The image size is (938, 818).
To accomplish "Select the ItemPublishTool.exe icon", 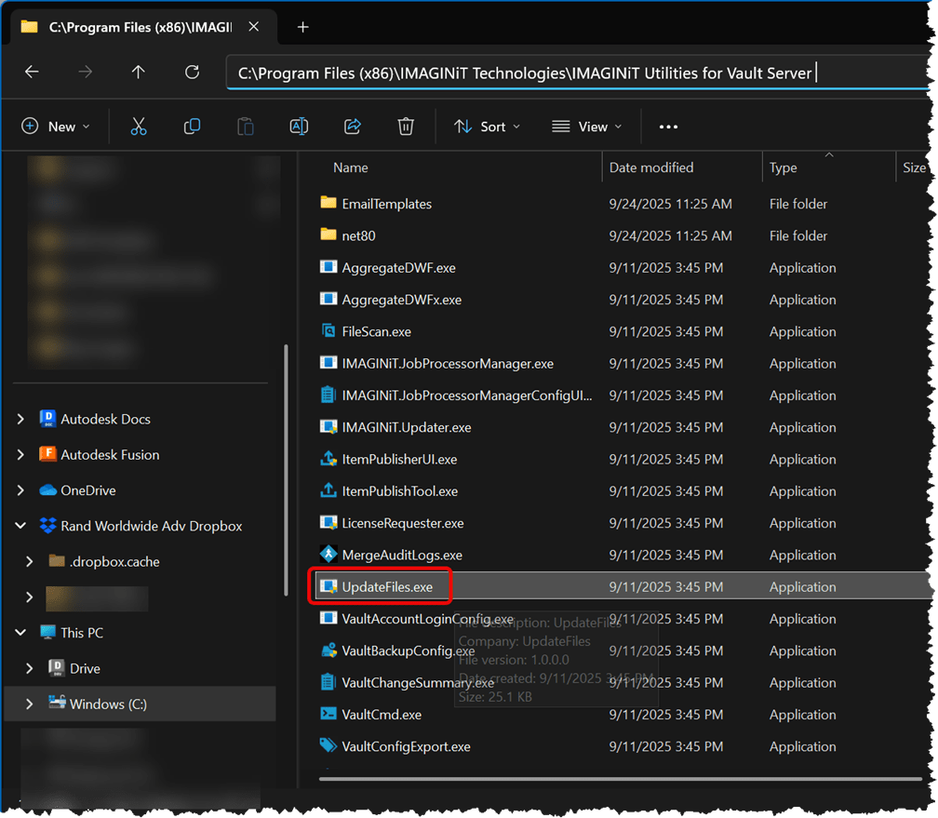I will pyautogui.click(x=328, y=490).
